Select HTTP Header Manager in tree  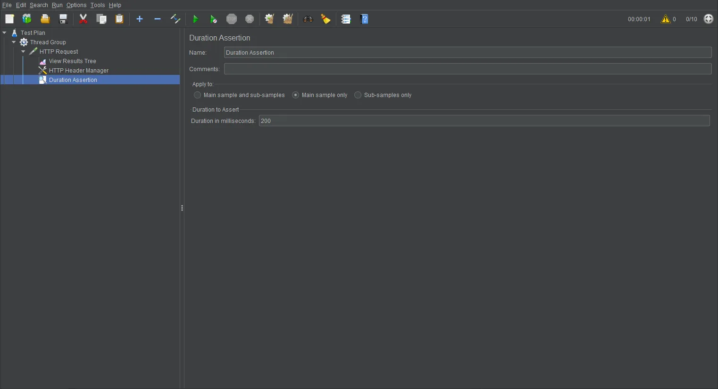click(79, 71)
